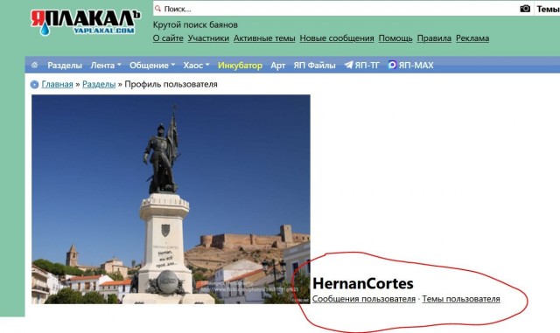The height and width of the screenshot is (333, 560).
Task: Click the Профиль пользователя breadcrumb text
Action: click(171, 84)
